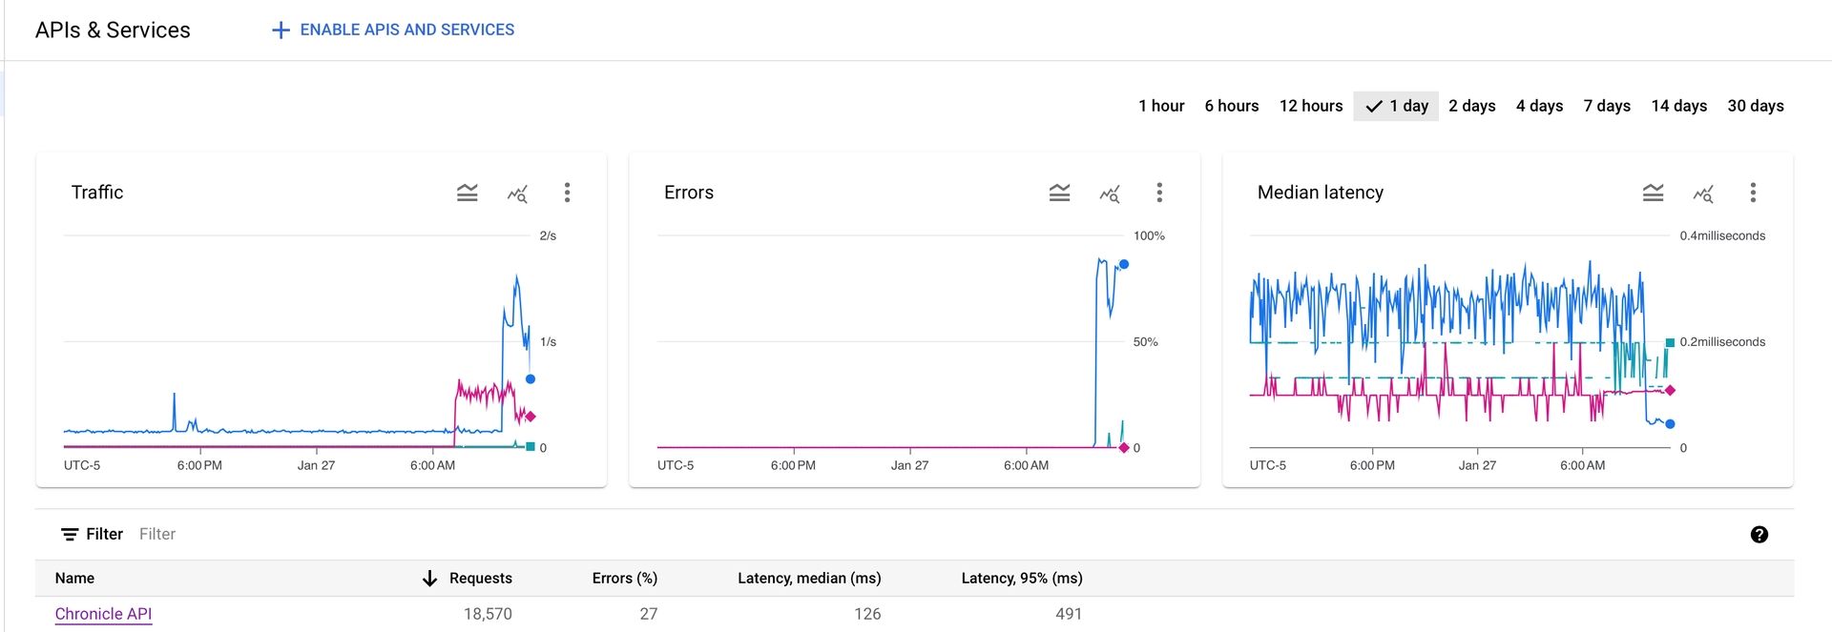Image resolution: width=1832 pixels, height=632 pixels.
Task: Click the Median latency chart title
Action: coord(1321,193)
